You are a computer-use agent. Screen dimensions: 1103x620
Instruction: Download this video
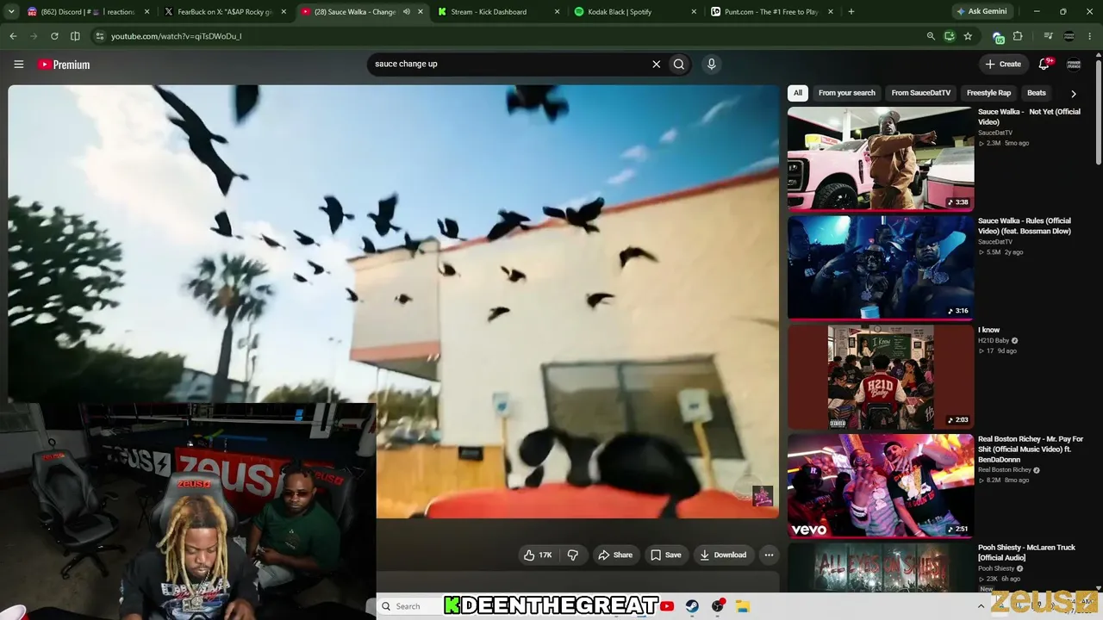(x=723, y=555)
